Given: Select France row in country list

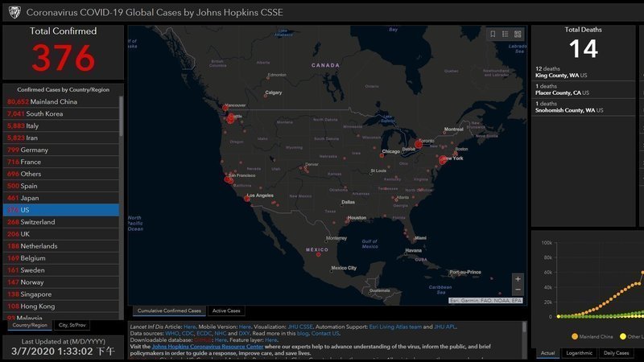Looking at the screenshot, I should click(61, 162).
